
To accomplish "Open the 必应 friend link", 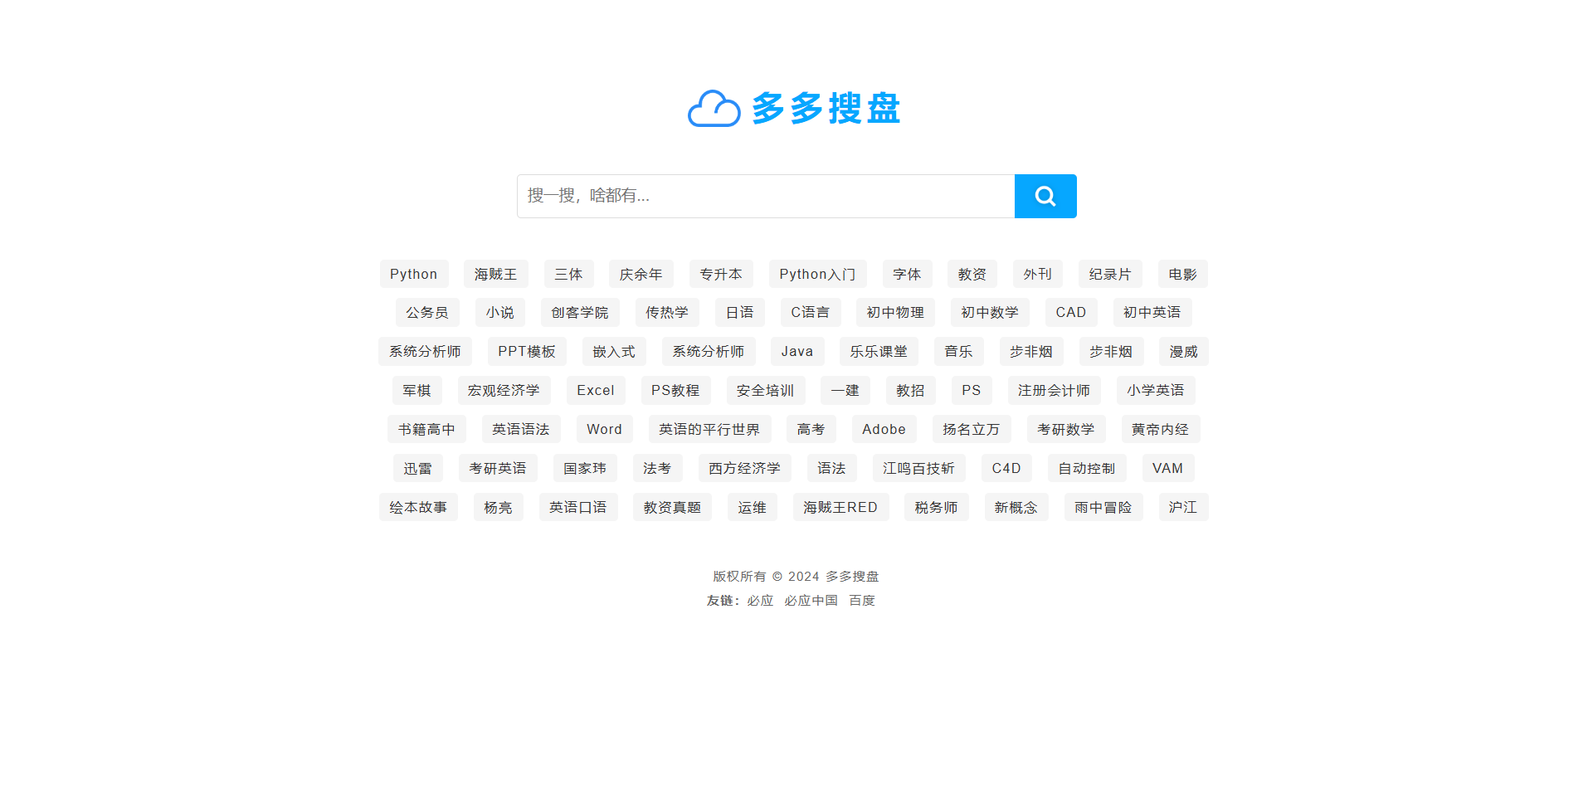I will coord(759,600).
